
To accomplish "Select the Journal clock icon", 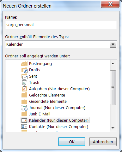I will pyautogui.click(x=24, y=108).
